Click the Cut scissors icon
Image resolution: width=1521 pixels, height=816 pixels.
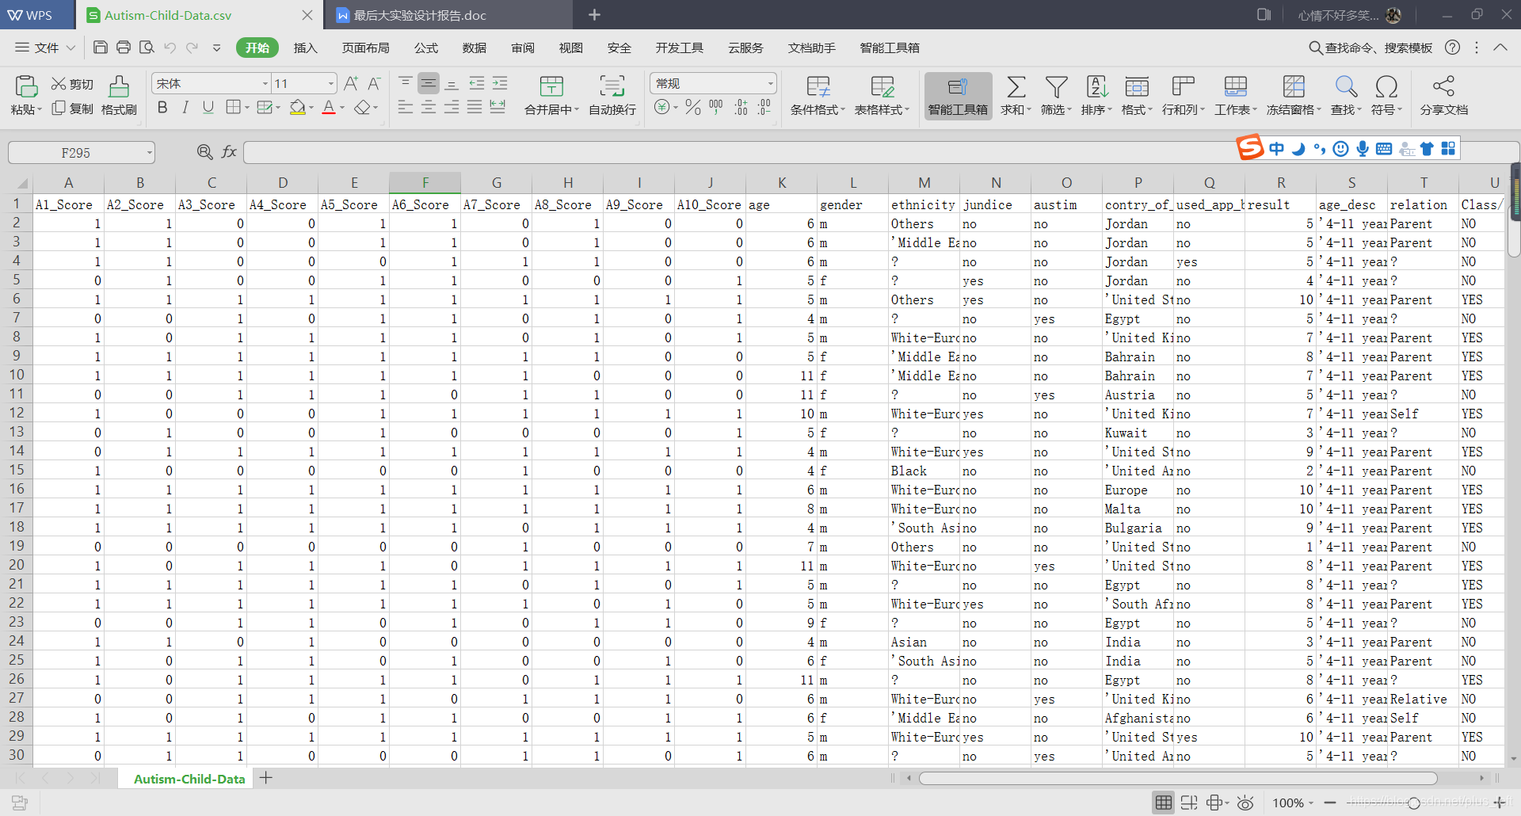click(x=59, y=84)
